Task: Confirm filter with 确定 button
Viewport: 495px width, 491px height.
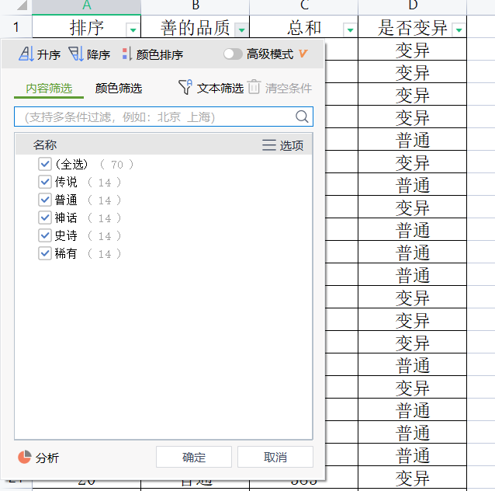Action: [x=194, y=457]
